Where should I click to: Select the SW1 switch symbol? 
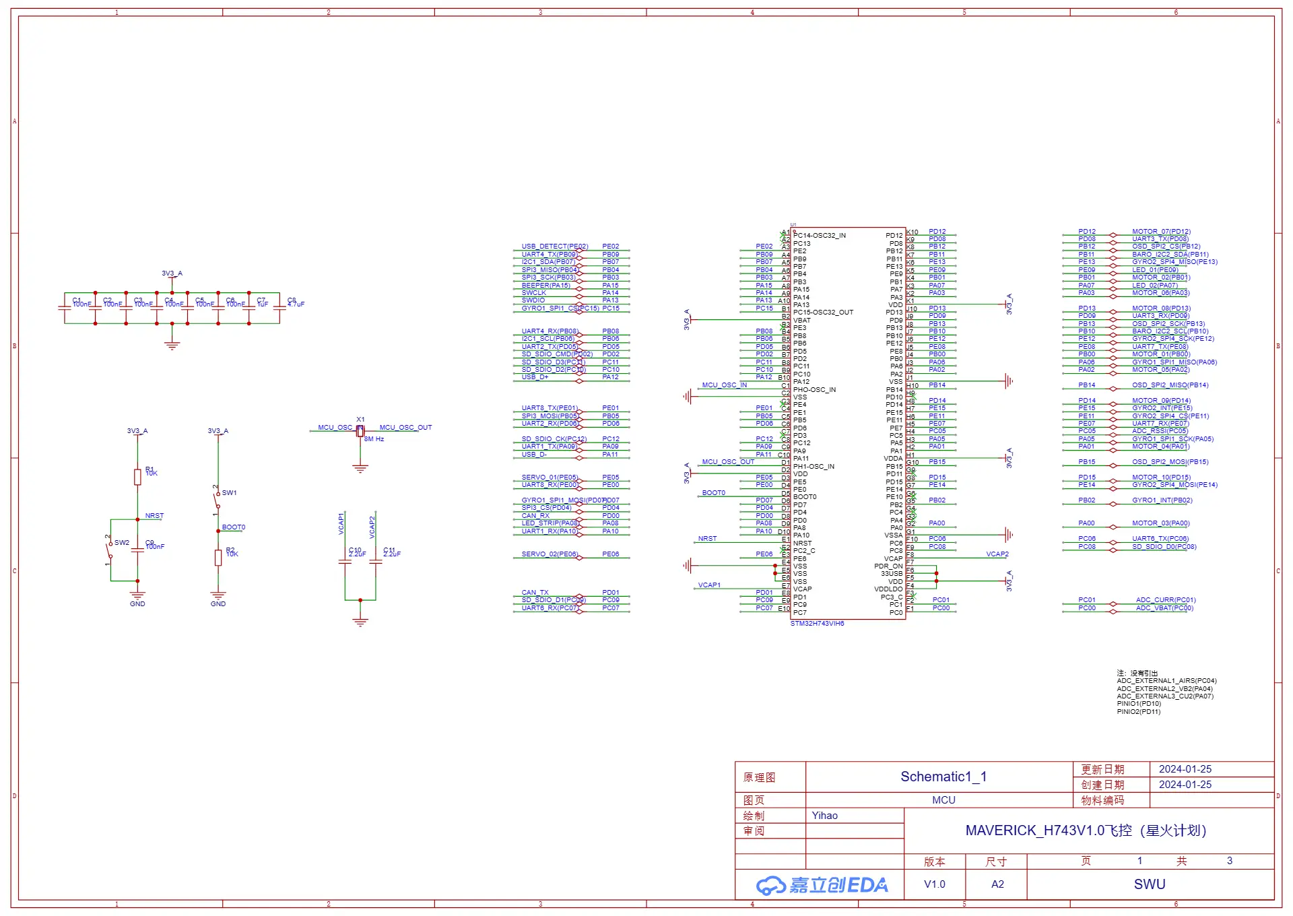click(218, 500)
